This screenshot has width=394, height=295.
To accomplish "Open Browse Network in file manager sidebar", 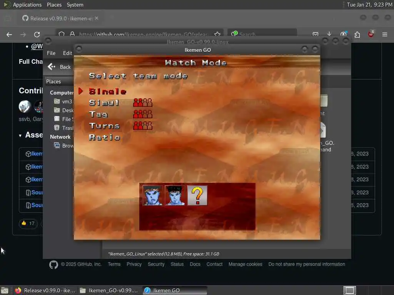I will (64, 146).
